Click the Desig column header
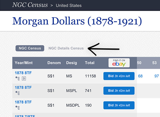160x117 pixels. (x=71, y=63)
